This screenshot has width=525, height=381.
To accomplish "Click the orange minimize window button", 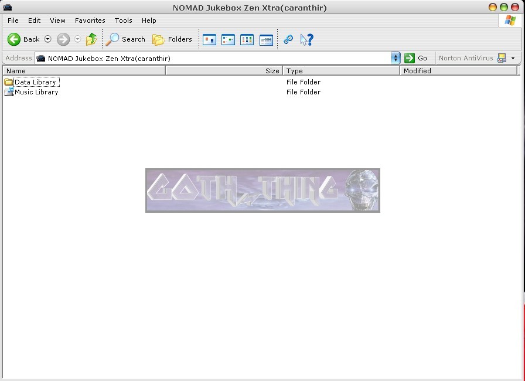I will 493,7.
